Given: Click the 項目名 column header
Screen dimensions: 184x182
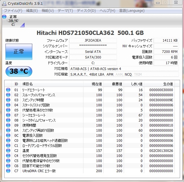Looking at the screenshot, I should coord(28,84).
